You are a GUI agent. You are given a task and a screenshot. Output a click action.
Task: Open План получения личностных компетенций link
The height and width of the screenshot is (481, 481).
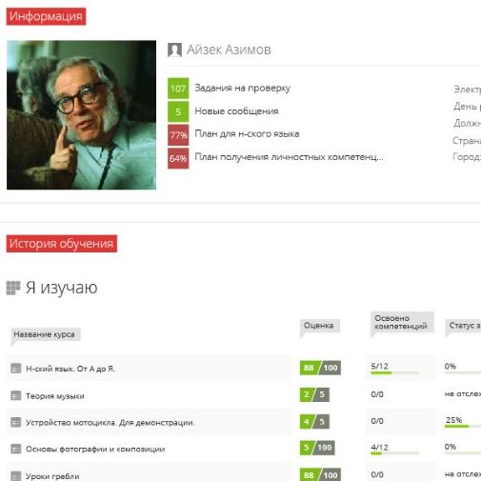(x=289, y=157)
